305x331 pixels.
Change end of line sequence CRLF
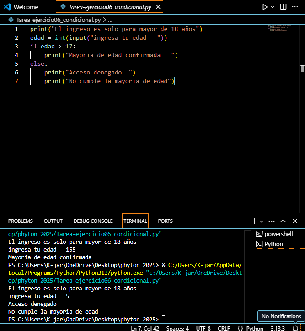(224, 328)
